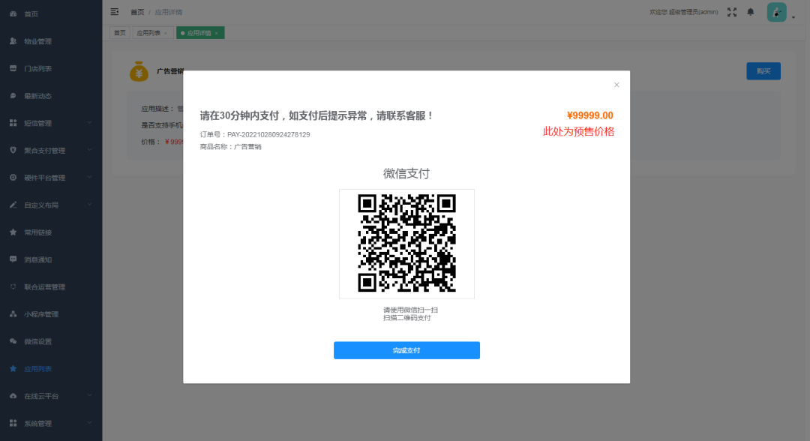Close the payment dialog with X
Screen dimensions: 810x441
[x=616, y=85]
